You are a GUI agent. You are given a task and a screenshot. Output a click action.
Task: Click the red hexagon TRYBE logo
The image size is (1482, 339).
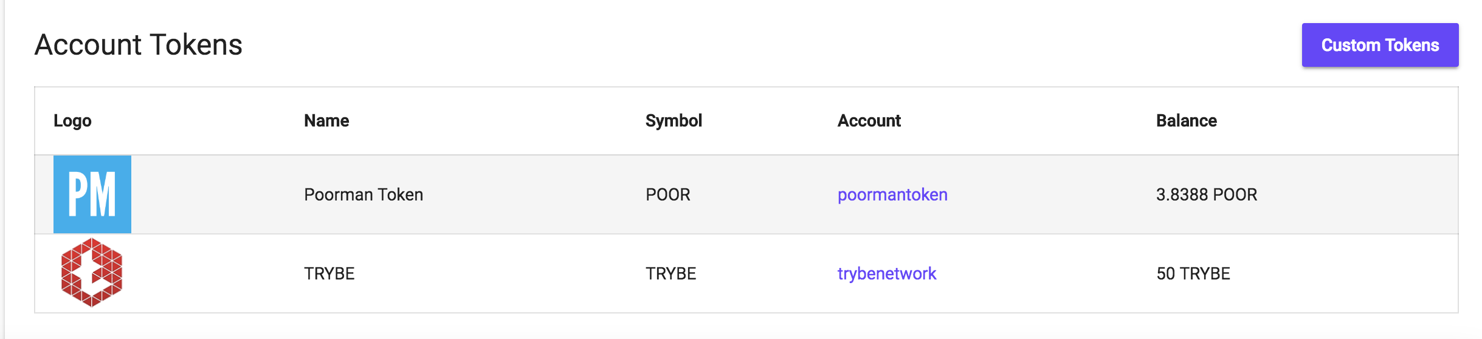pos(92,273)
